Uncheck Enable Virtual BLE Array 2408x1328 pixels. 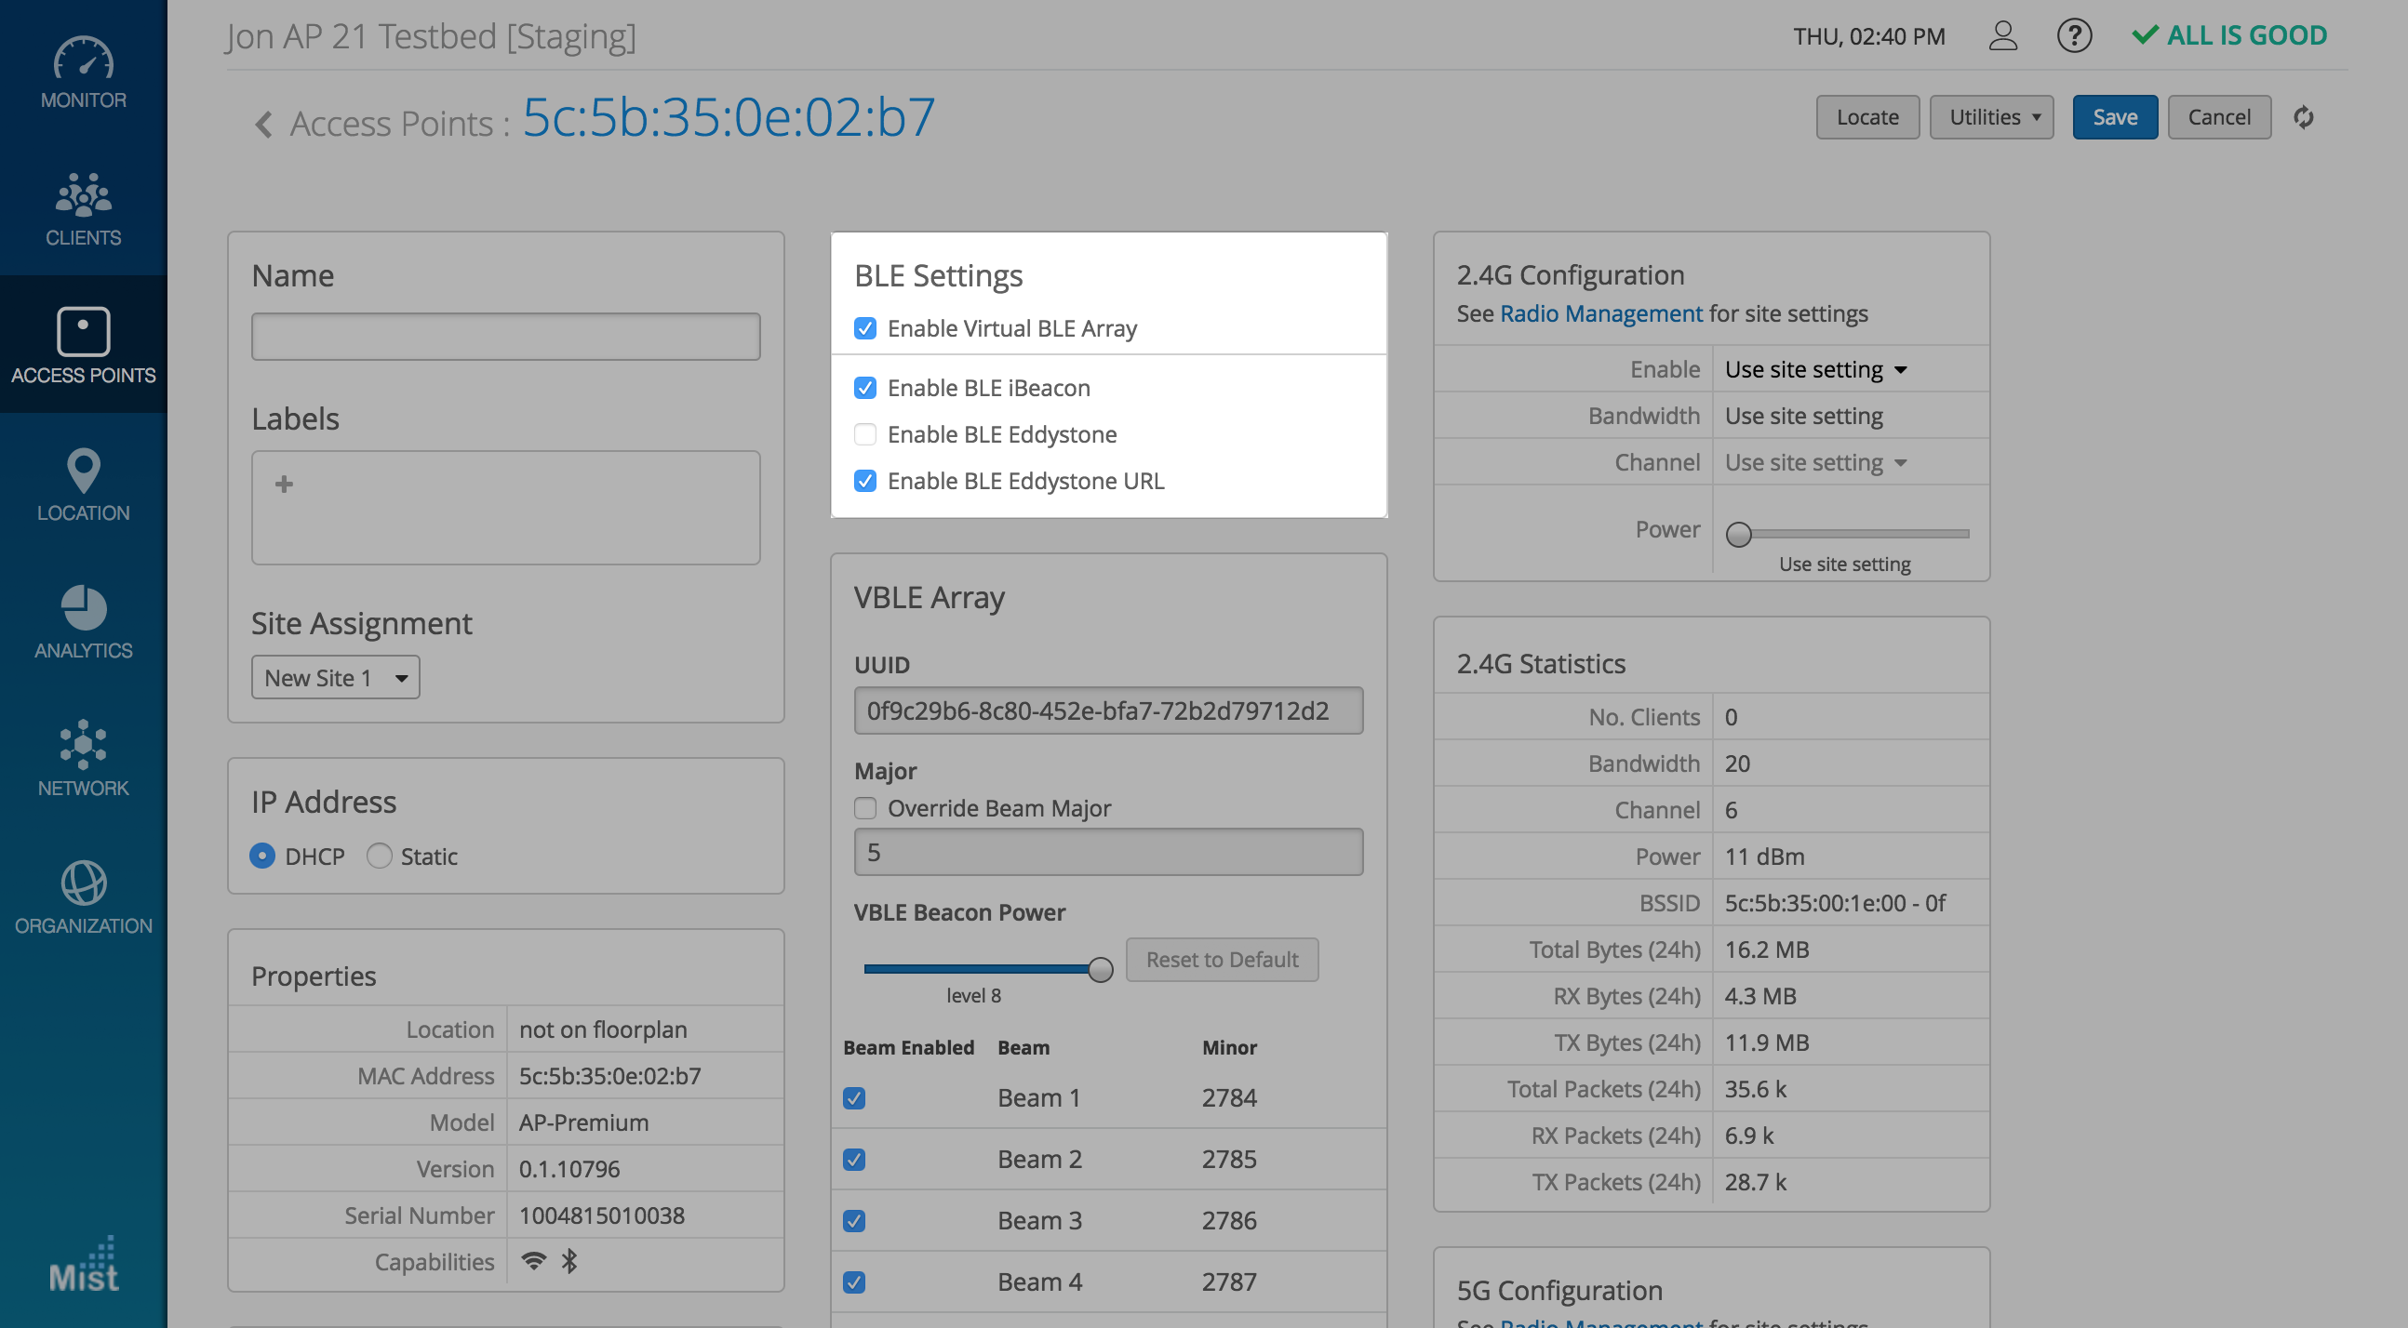tap(864, 329)
